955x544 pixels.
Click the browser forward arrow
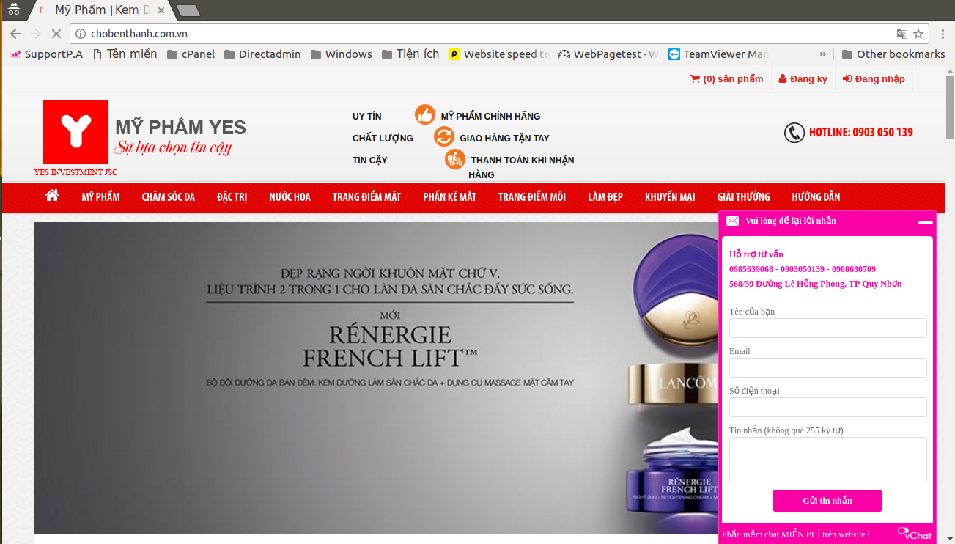(x=36, y=34)
